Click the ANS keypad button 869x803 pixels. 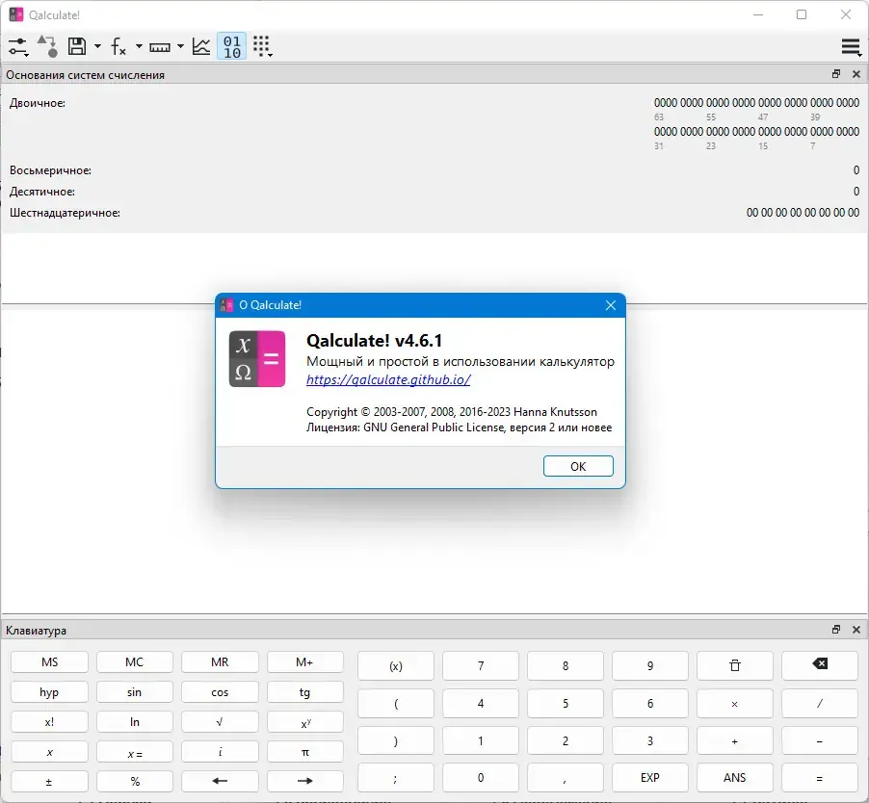point(734,778)
